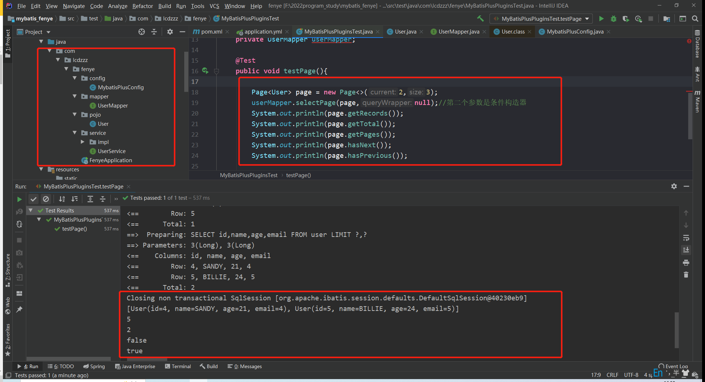
Task: Close the User.class editor tab
Action: click(x=529, y=32)
